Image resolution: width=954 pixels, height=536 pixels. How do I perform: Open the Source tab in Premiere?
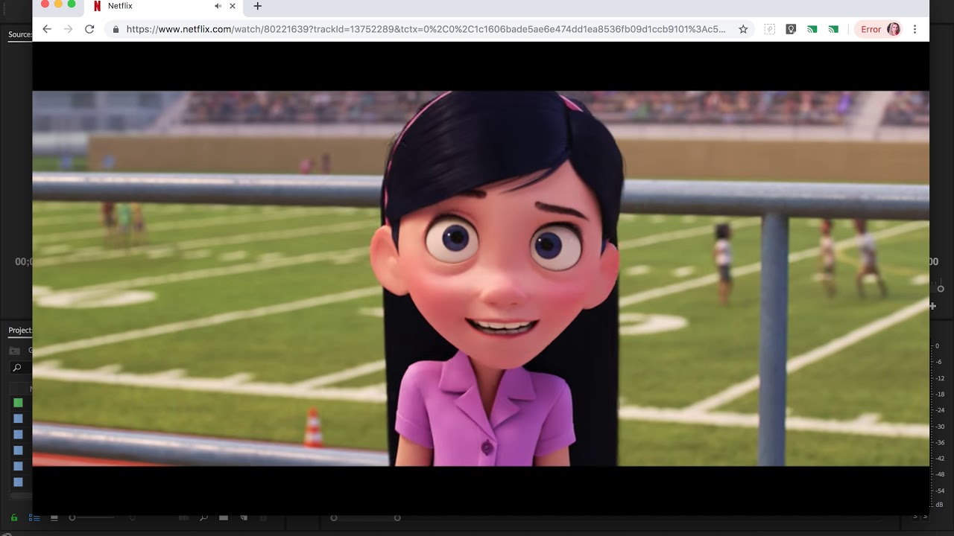point(19,34)
